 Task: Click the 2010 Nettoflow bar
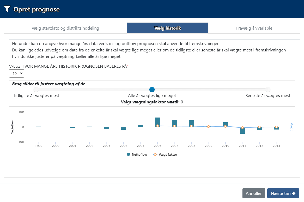point(226,124)
